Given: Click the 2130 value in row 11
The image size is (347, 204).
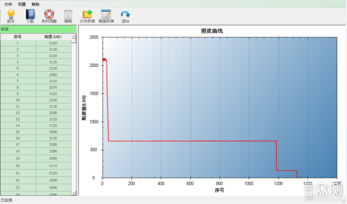Looking at the screenshot, I should (53, 106).
